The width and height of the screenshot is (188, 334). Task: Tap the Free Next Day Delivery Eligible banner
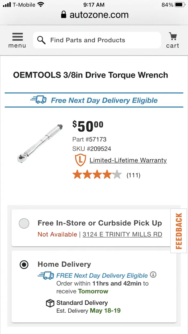click(104, 100)
